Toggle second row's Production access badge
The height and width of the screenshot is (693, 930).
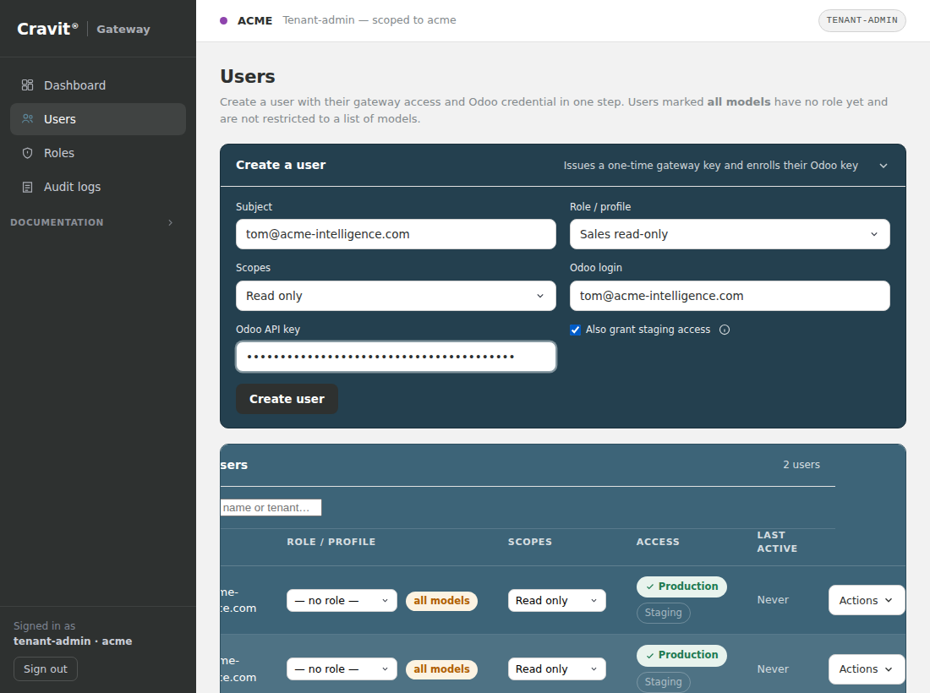pos(681,655)
